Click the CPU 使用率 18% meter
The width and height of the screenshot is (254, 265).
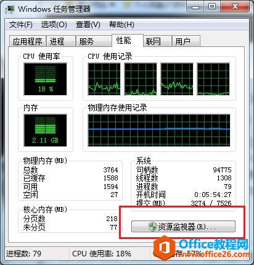pos(45,79)
